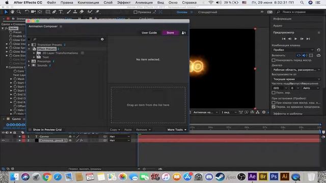Viewport: 326px width, 183px height.
Task: Select the Unified Camera tool
Action: (33, 12)
